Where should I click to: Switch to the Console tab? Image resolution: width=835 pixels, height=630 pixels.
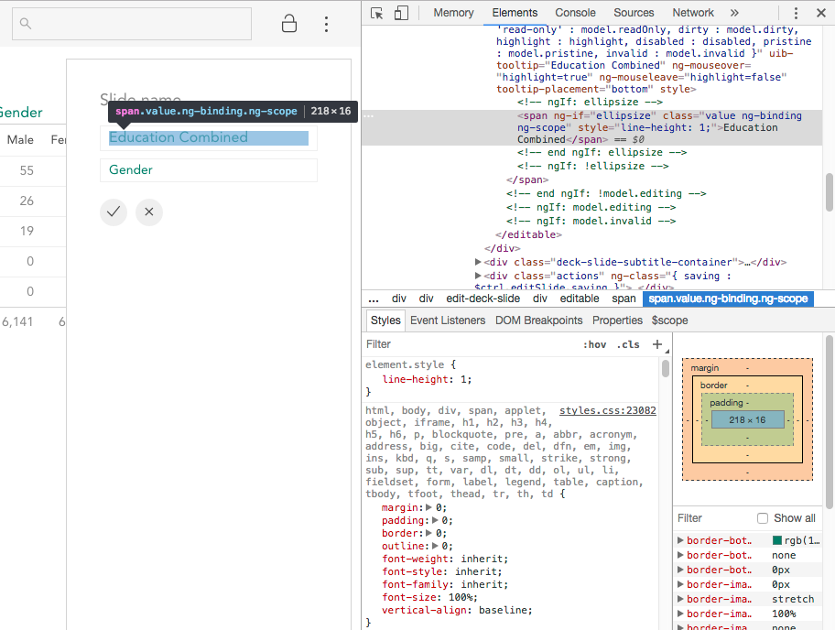coord(575,13)
